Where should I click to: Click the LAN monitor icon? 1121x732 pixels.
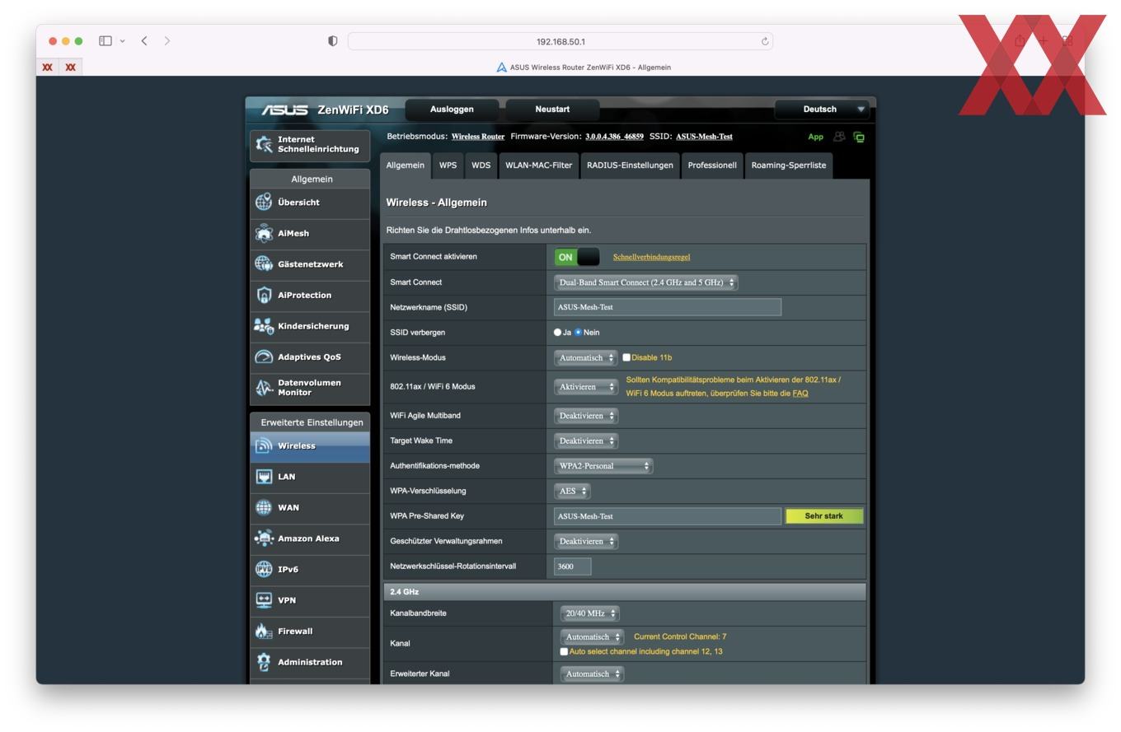click(264, 476)
